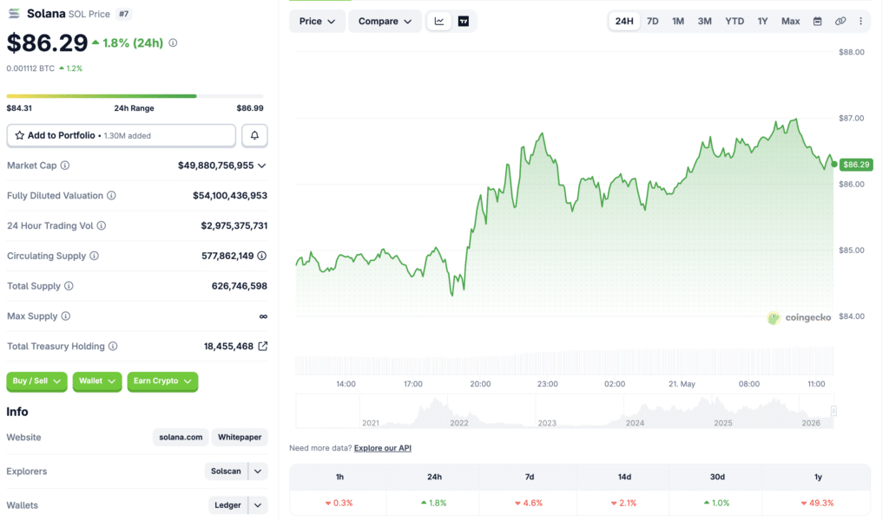Click the 24h Range progress bar
Image resolution: width=889 pixels, height=520 pixels.
click(135, 96)
